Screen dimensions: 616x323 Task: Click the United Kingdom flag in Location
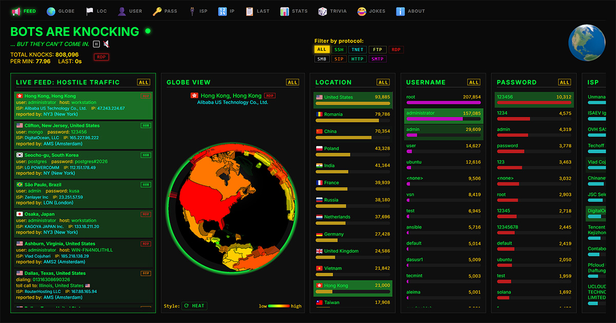(x=319, y=251)
